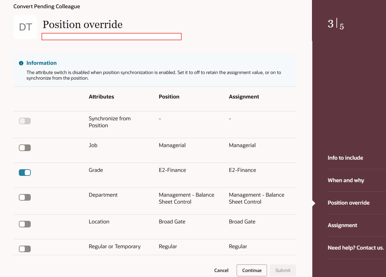Turn on the Job synchronization switch
The height and width of the screenshot is (277, 386).
tap(24, 148)
